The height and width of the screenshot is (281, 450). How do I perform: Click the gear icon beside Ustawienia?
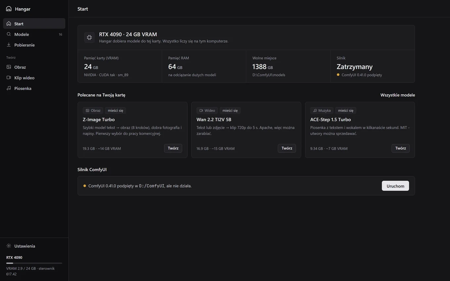[x=9, y=246]
